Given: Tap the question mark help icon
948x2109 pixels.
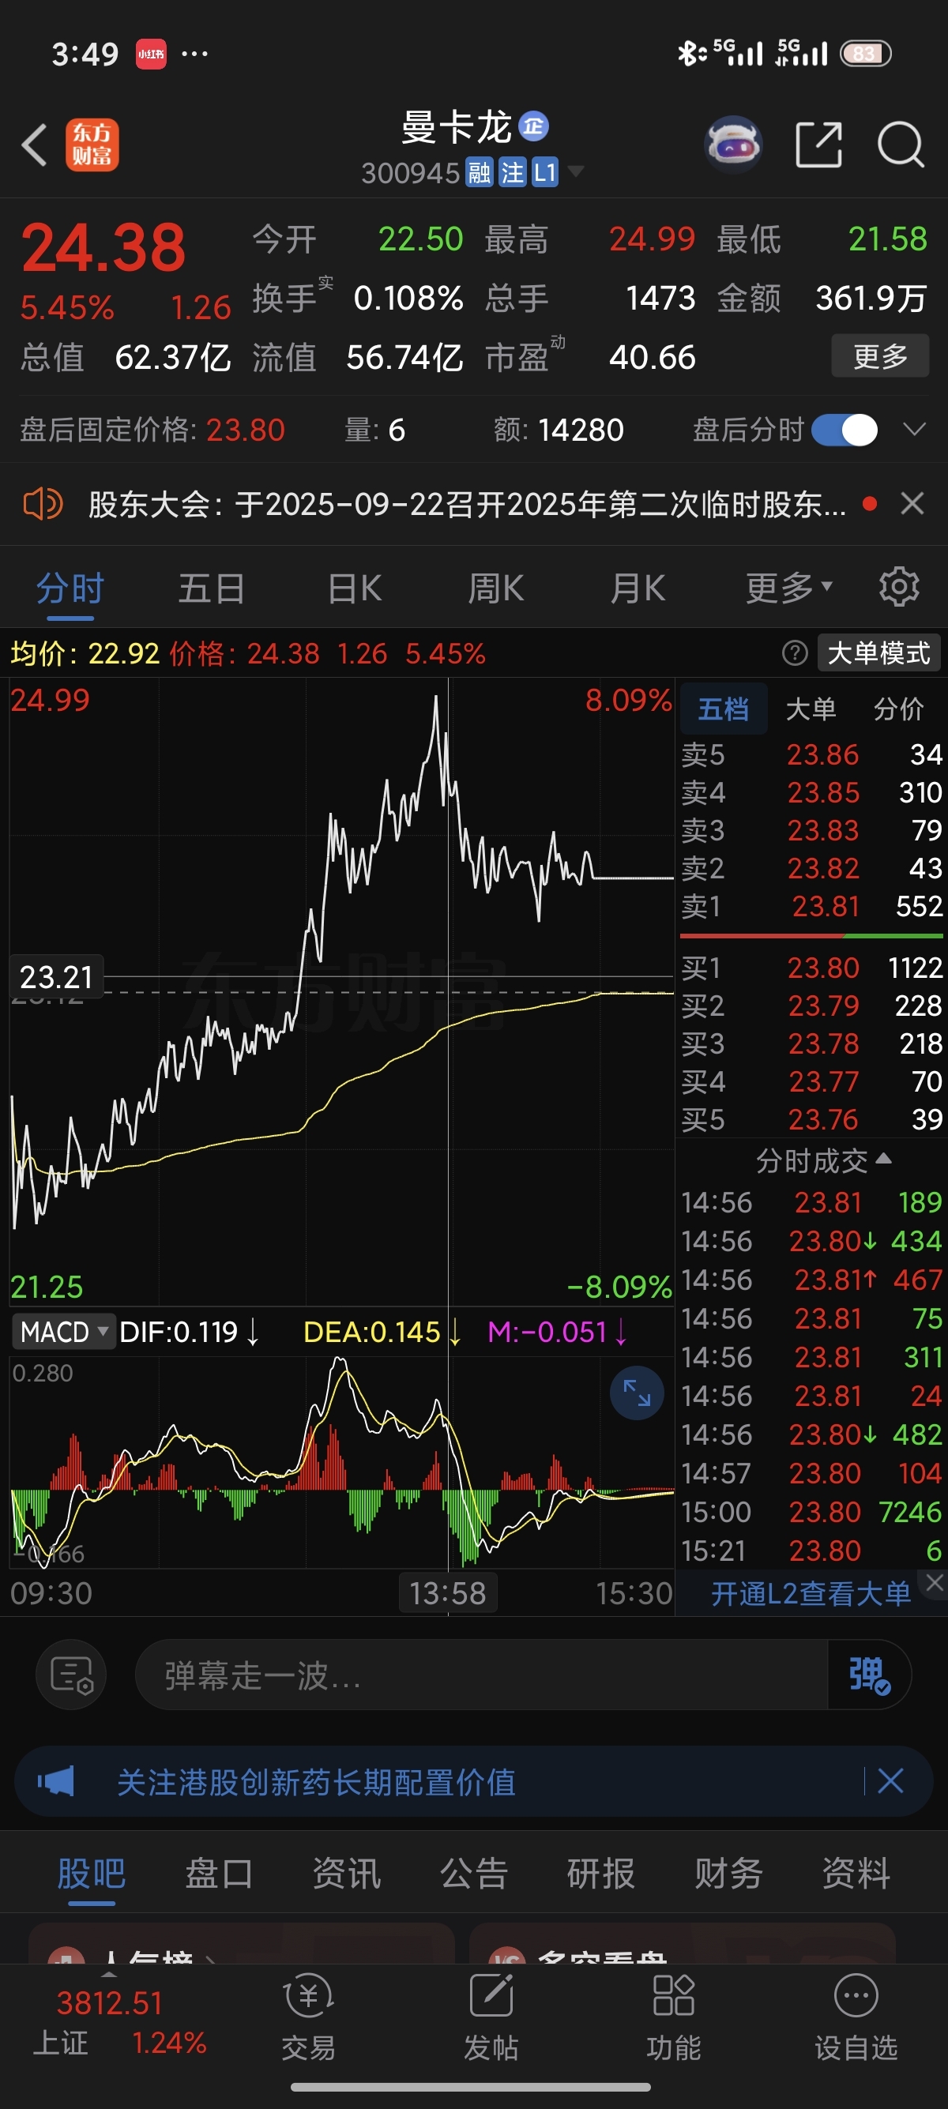Looking at the screenshot, I should click(x=794, y=653).
